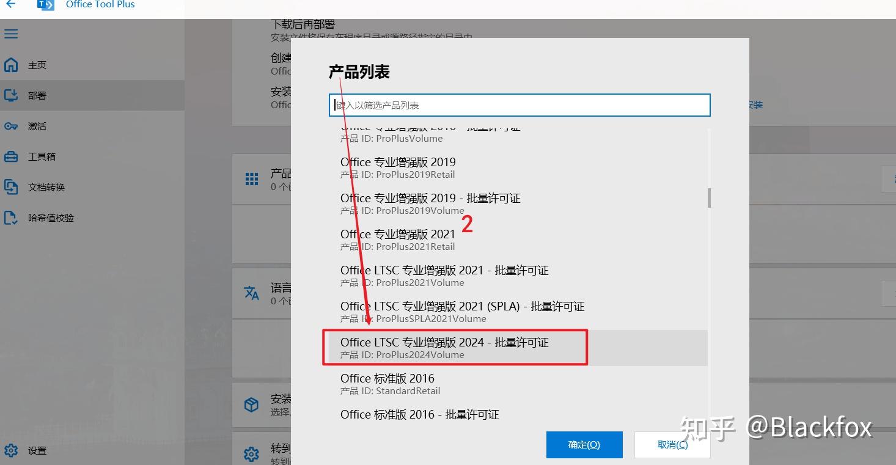
Task: Click the toolbox icon beside 工具箱
Action: [x=11, y=156]
